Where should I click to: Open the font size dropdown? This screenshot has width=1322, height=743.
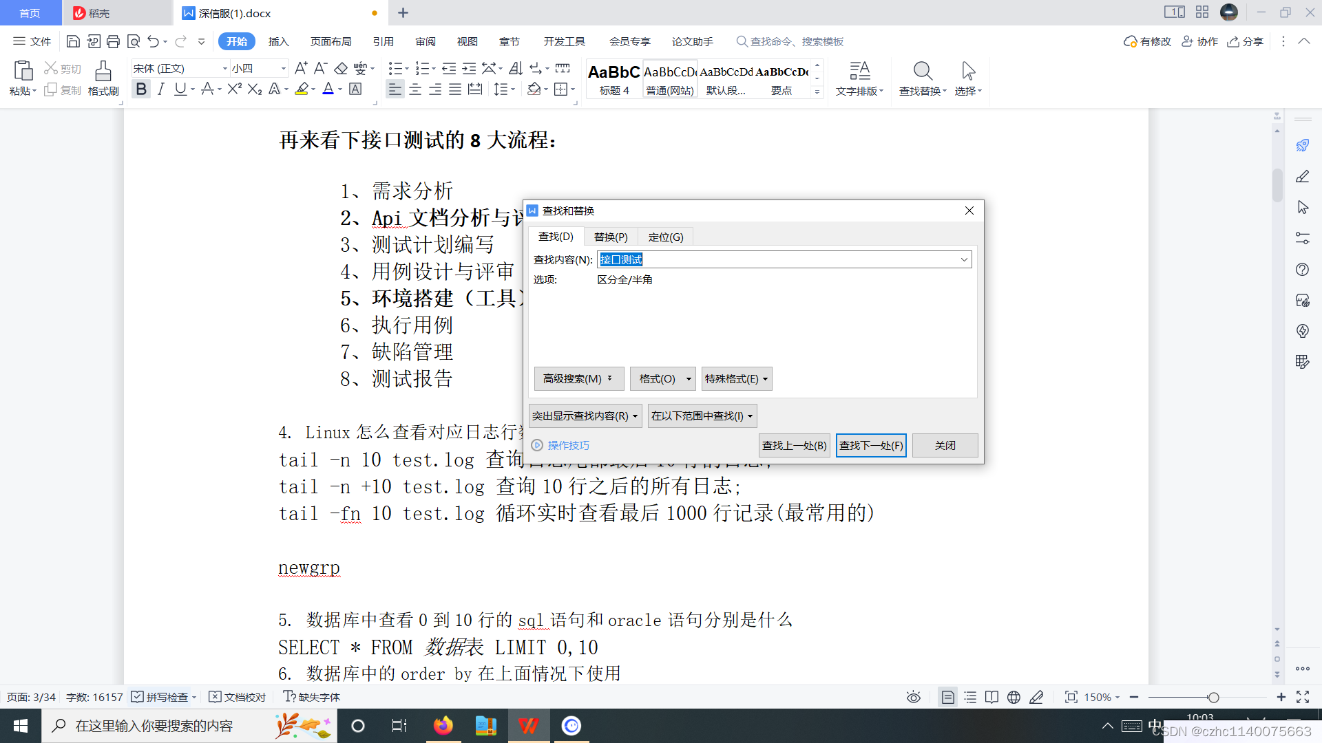point(283,68)
